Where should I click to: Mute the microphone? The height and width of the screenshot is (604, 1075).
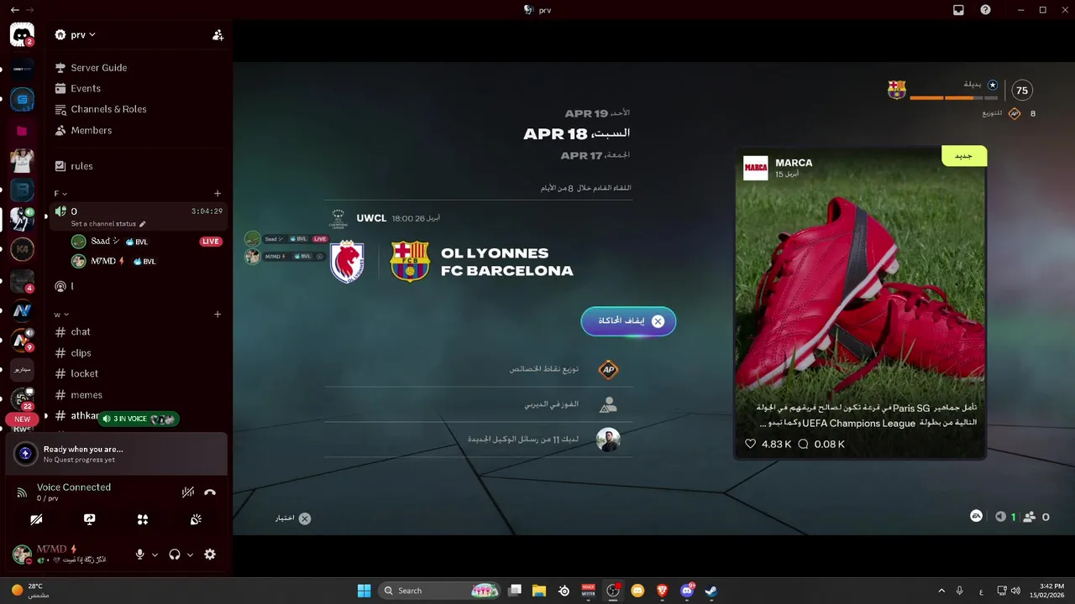pos(140,555)
